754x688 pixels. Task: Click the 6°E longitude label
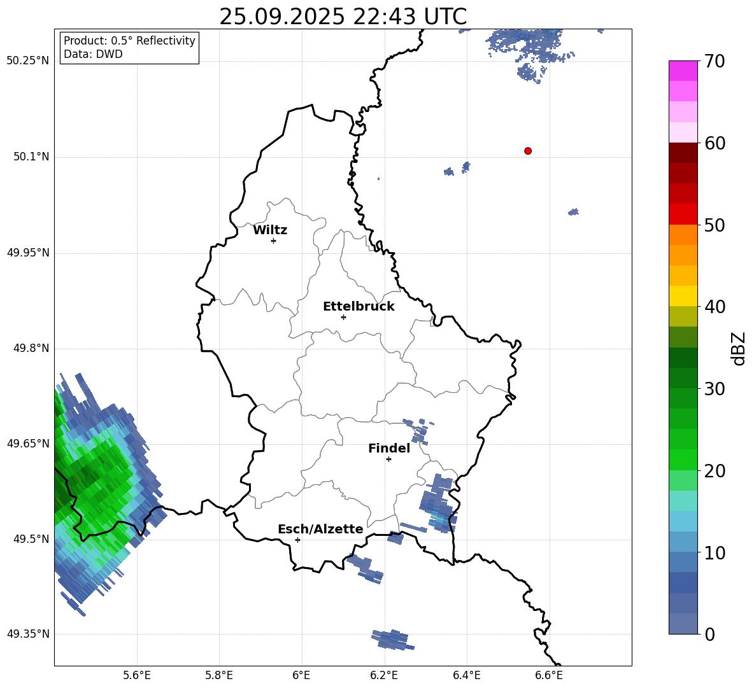(x=301, y=675)
